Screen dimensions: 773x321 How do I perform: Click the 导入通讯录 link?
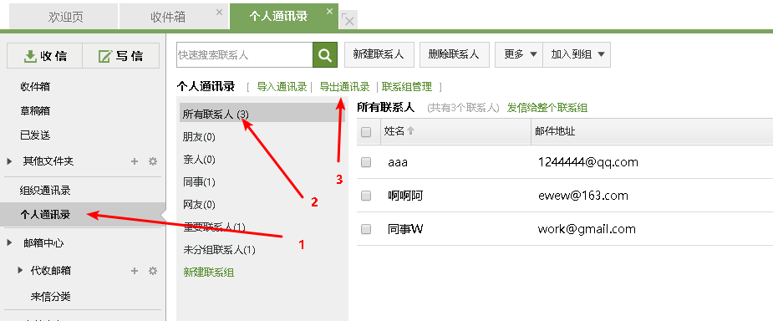[282, 87]
